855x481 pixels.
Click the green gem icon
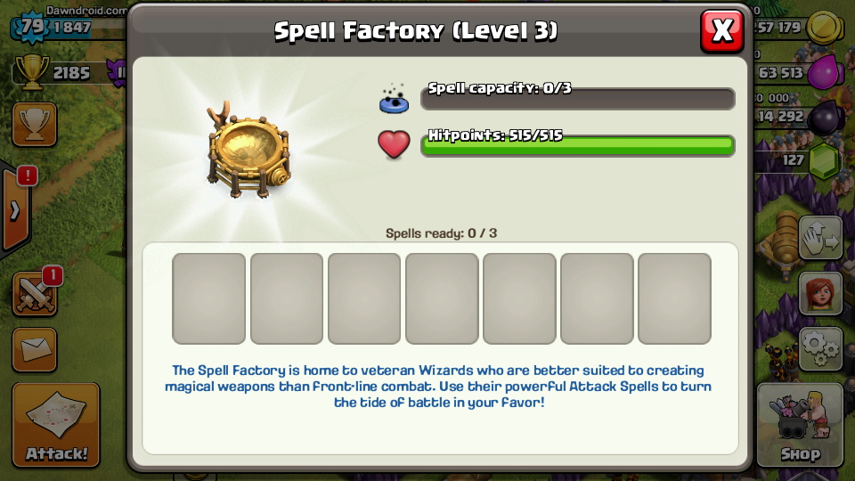pos(825,161)
